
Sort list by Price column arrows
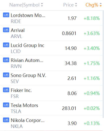[76, 5]
